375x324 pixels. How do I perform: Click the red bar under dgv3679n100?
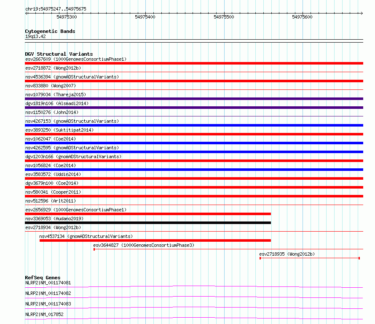194,187
